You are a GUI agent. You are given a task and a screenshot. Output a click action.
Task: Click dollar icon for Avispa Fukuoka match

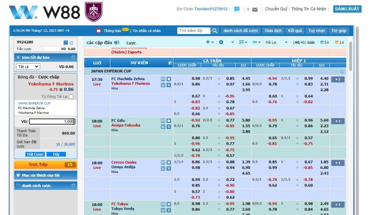[169, 127]
